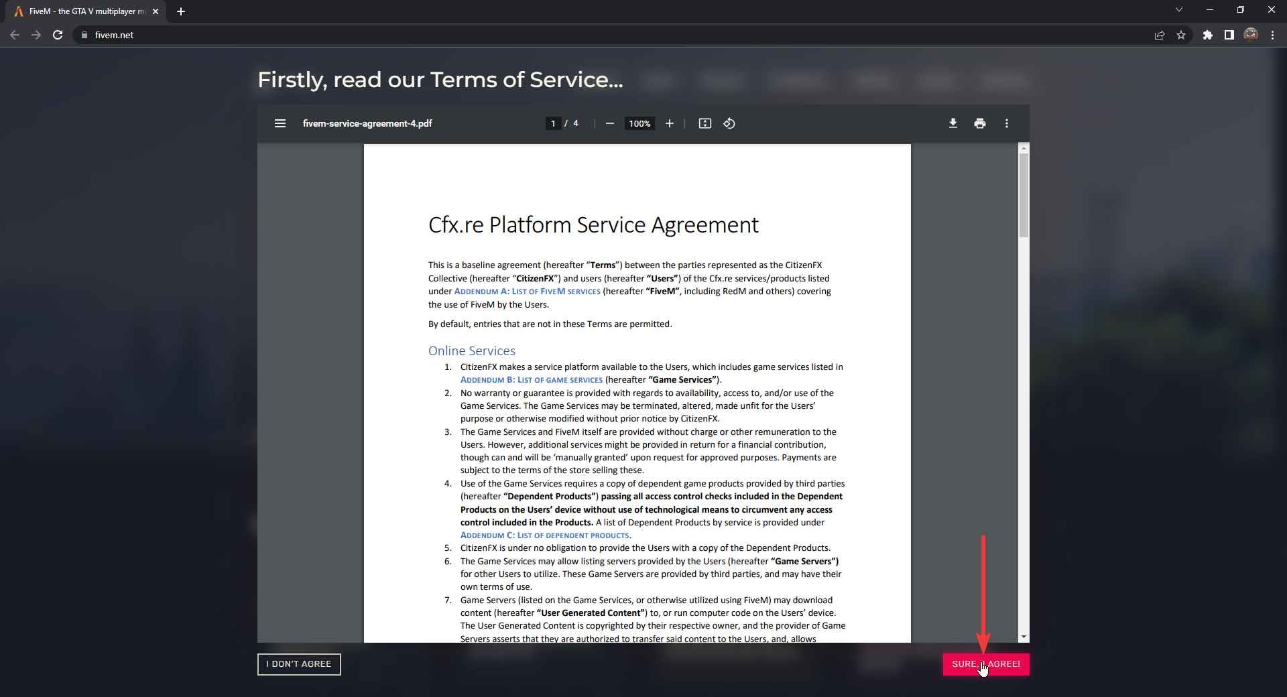The width and height of the screenshot is (1287, 697).
Task: Print the service agreement document
Action: point(979,123)
